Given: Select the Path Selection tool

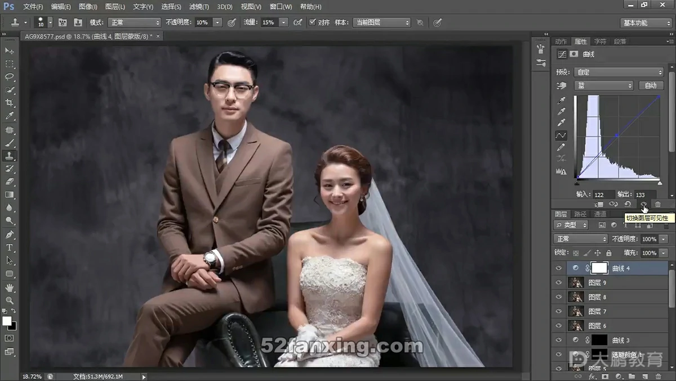Looking at the screenshot, I should (10, 260).
